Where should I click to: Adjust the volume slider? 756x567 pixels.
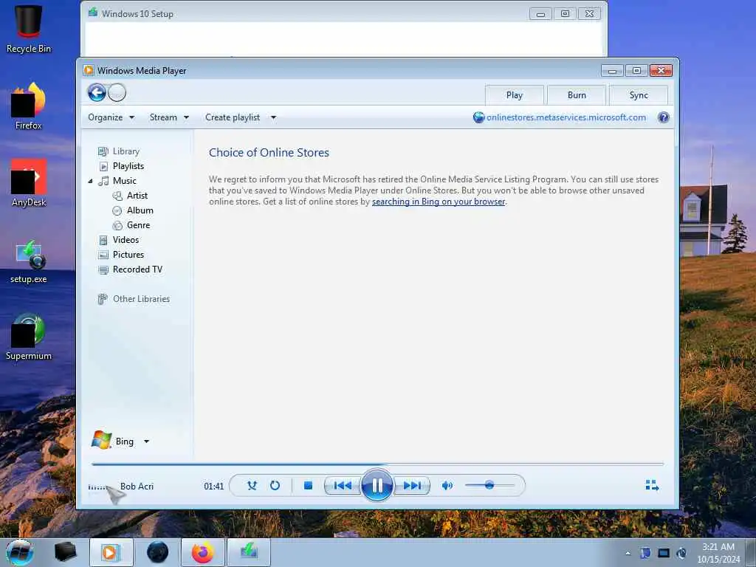click(489, 485)
